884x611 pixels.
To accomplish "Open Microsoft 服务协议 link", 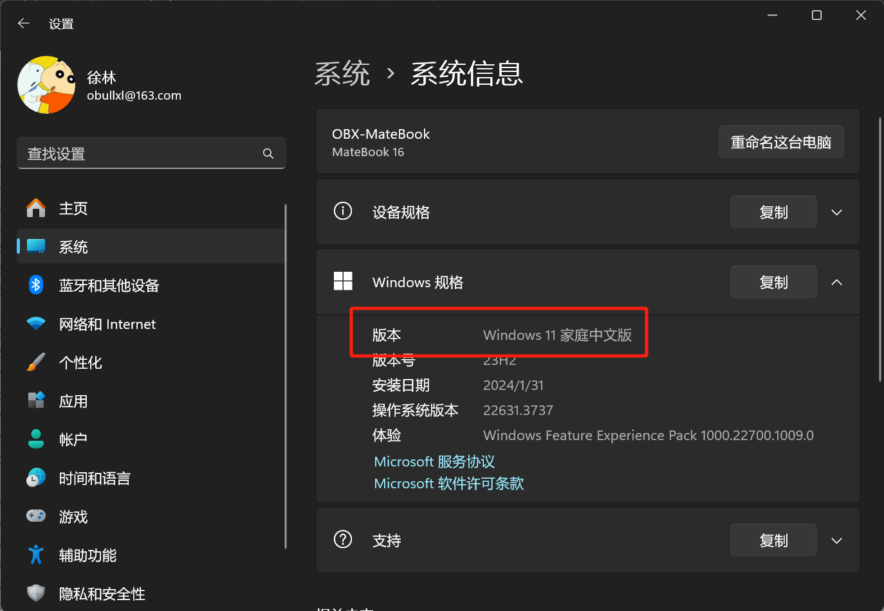I will [x=434, y=461].
